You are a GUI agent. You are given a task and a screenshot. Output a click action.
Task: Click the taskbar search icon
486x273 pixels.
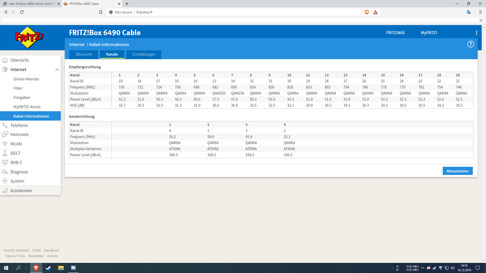(18, 268)
